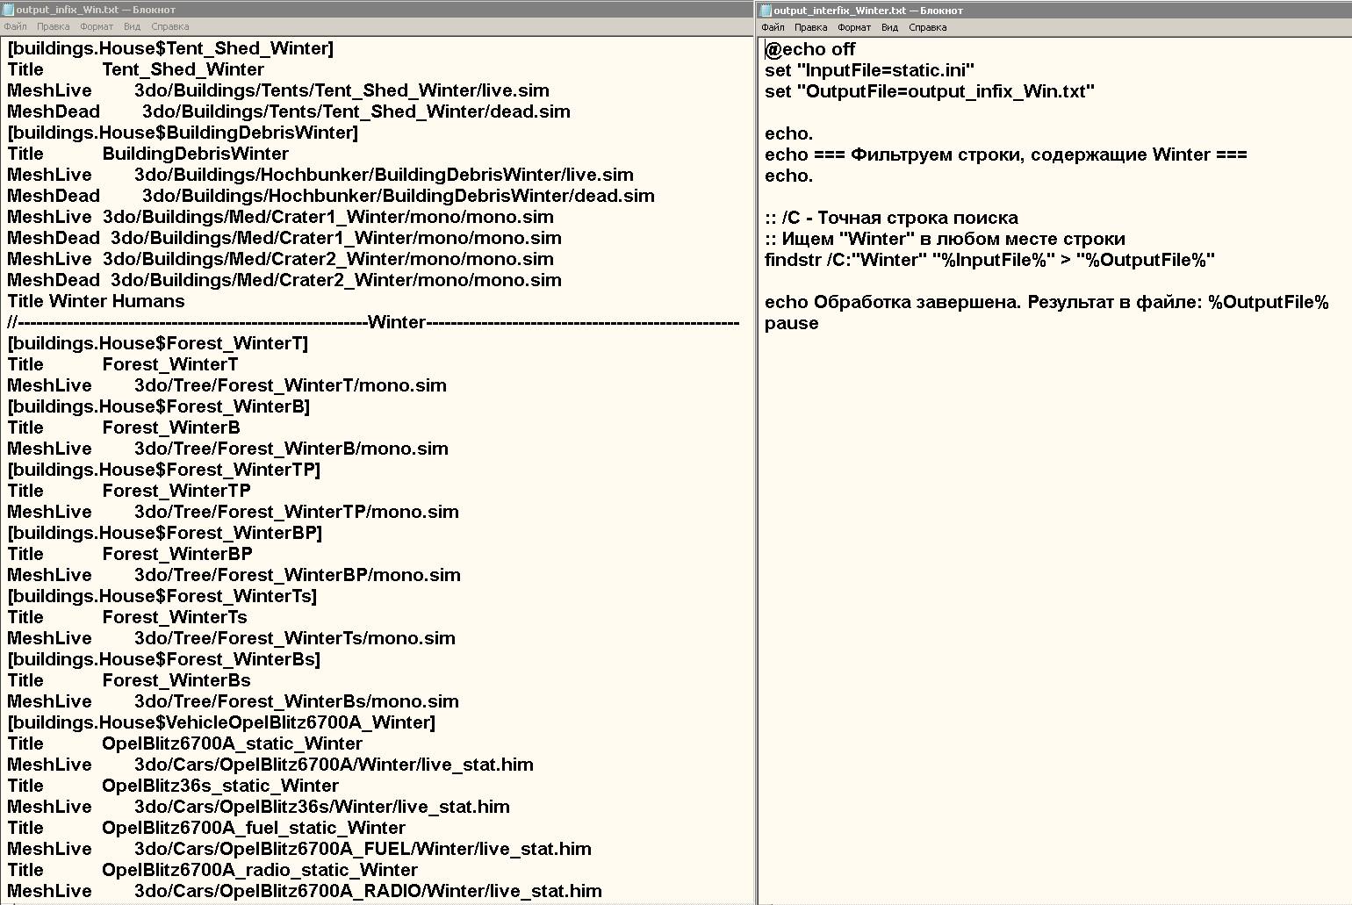This screenshot has height=905, width=1352.
Task: Open Формат menu in output_infix_Win.txt window
Action: tap(97, 26)
